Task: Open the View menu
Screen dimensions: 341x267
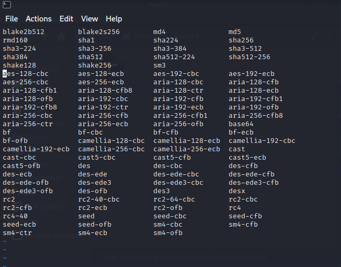Action: [89, 19]
